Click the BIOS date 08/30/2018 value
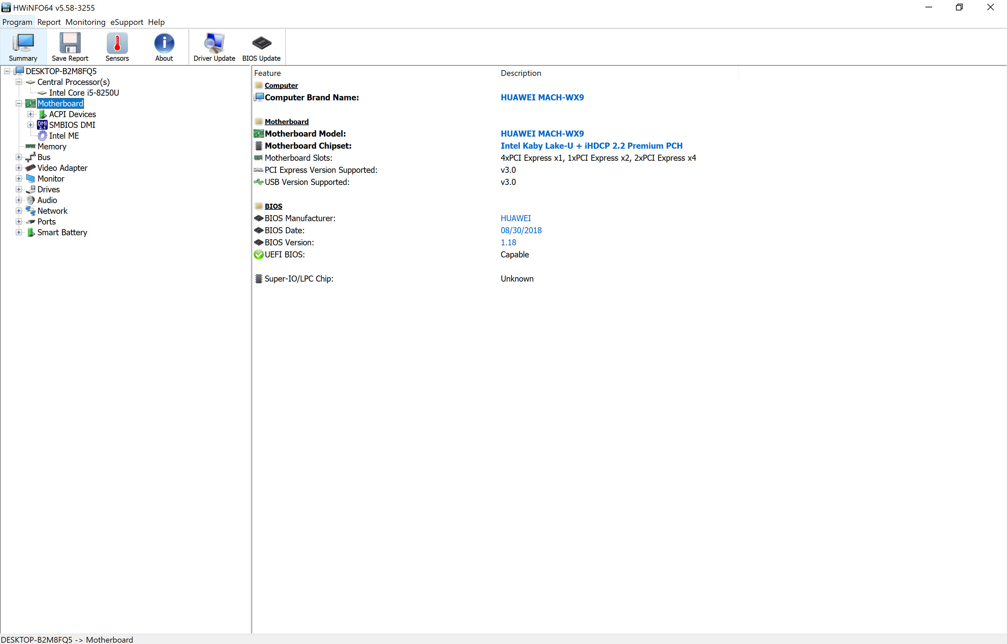The width and height of the screenshot is (1007, 644). pos(521,231)
